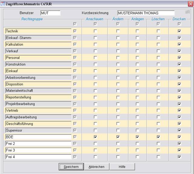Image resolution: width=194 pixels, height=174 pixels.
Task: Check Anschauen for the Vertrieb group
Action: pos(95,110)
